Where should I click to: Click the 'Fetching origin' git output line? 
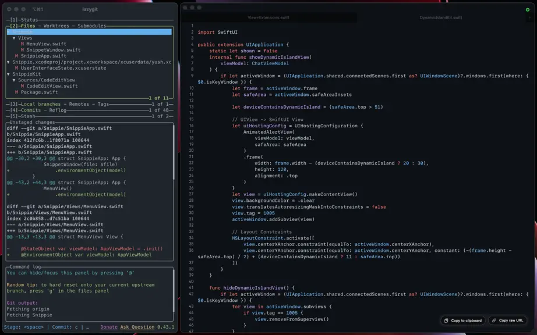coord(28,309)
